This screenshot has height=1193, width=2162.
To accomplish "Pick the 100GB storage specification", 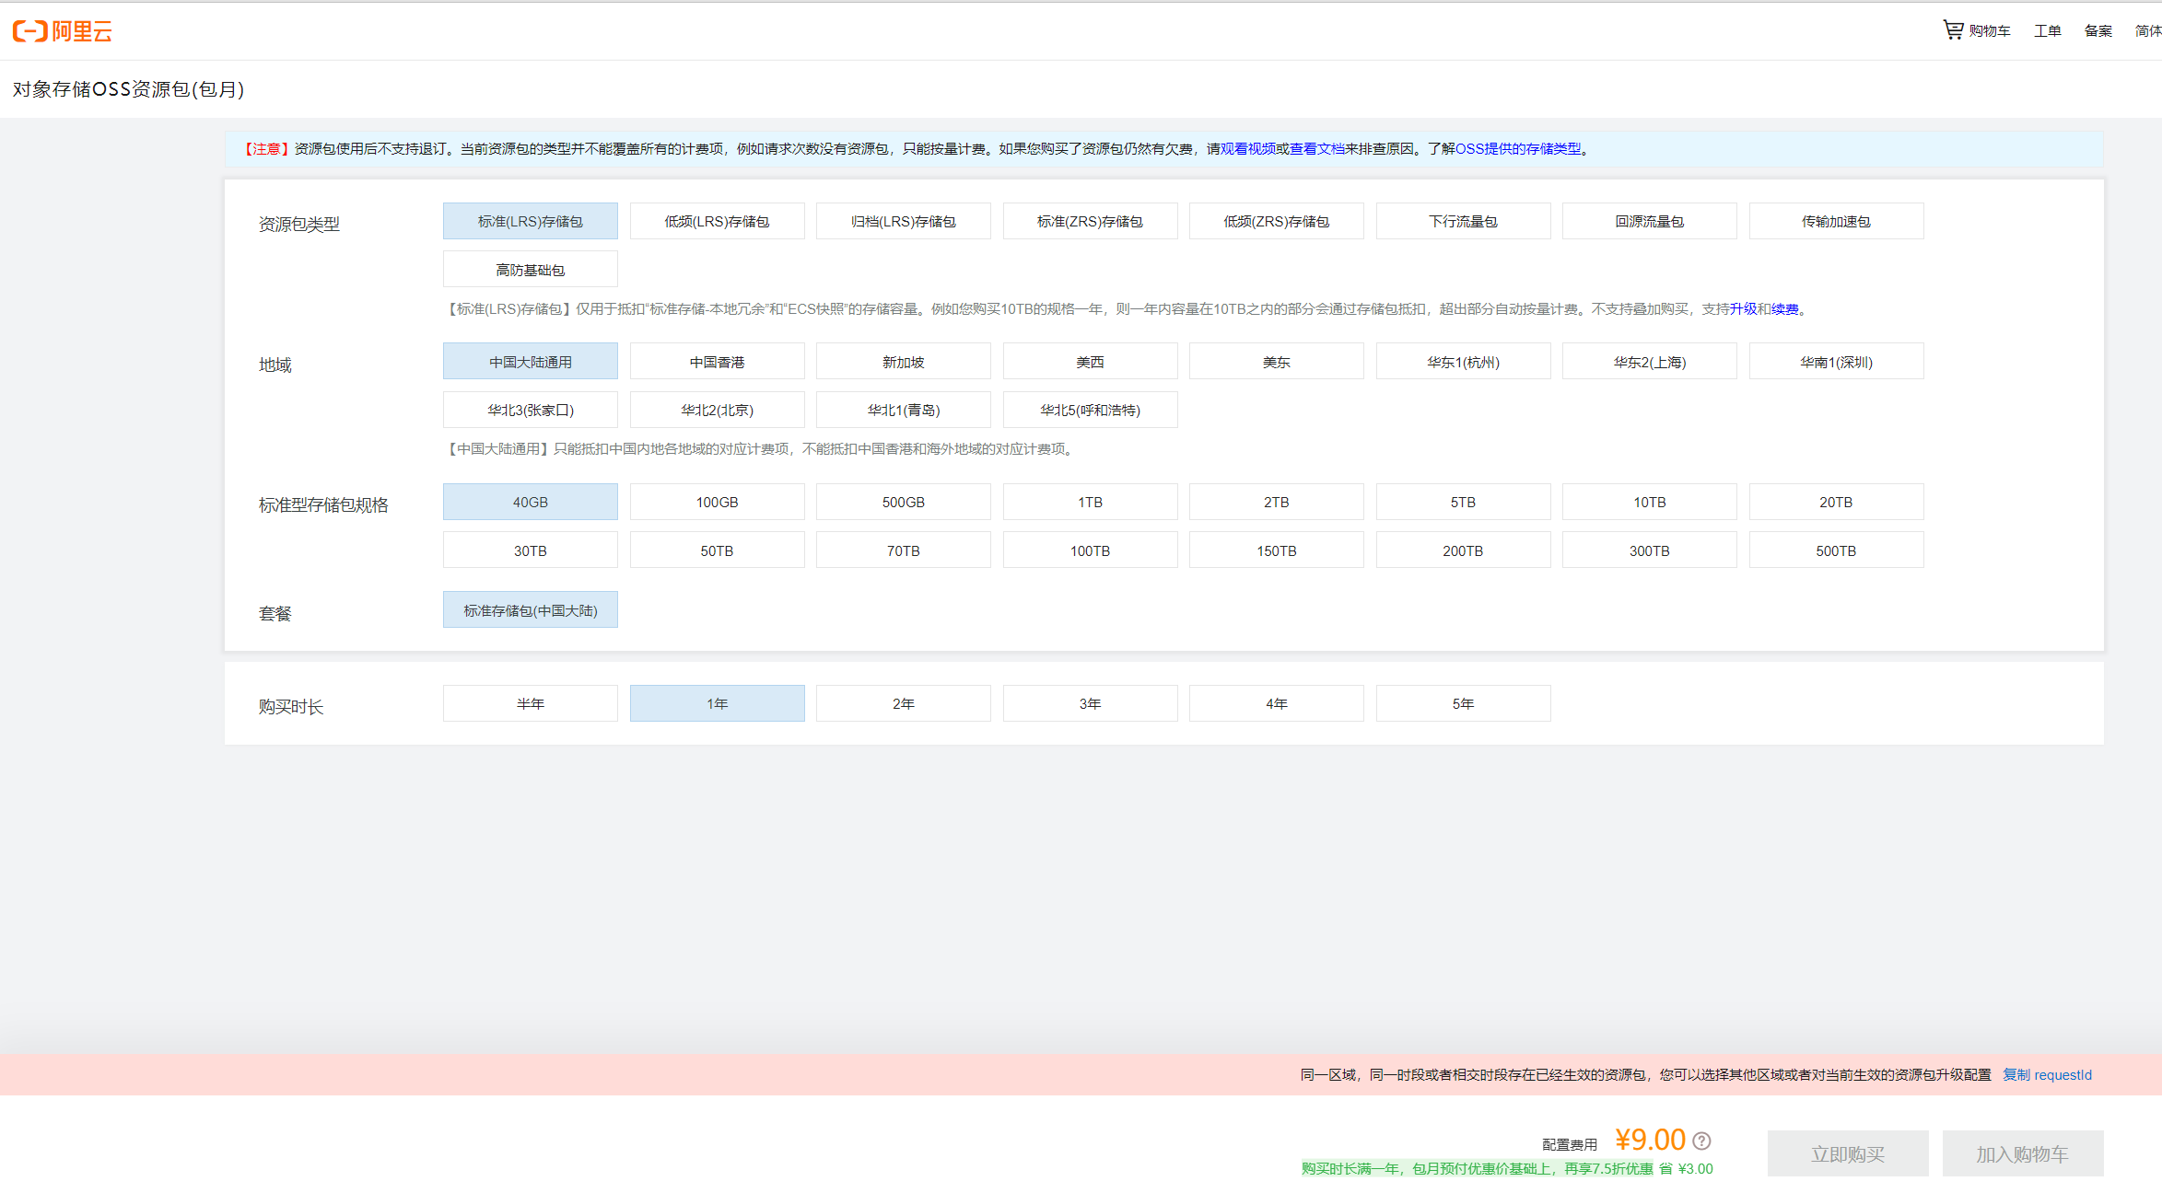I will tap(717, 503).
